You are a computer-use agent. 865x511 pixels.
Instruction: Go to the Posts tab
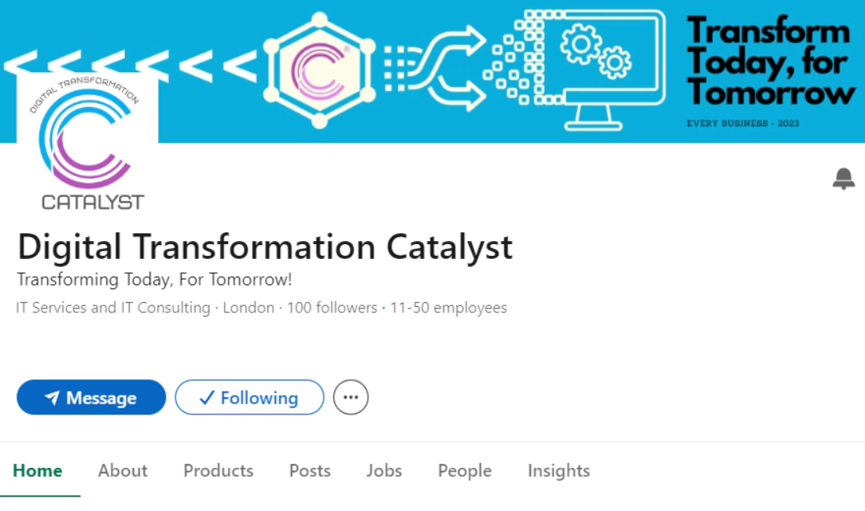tap(310, 471)
